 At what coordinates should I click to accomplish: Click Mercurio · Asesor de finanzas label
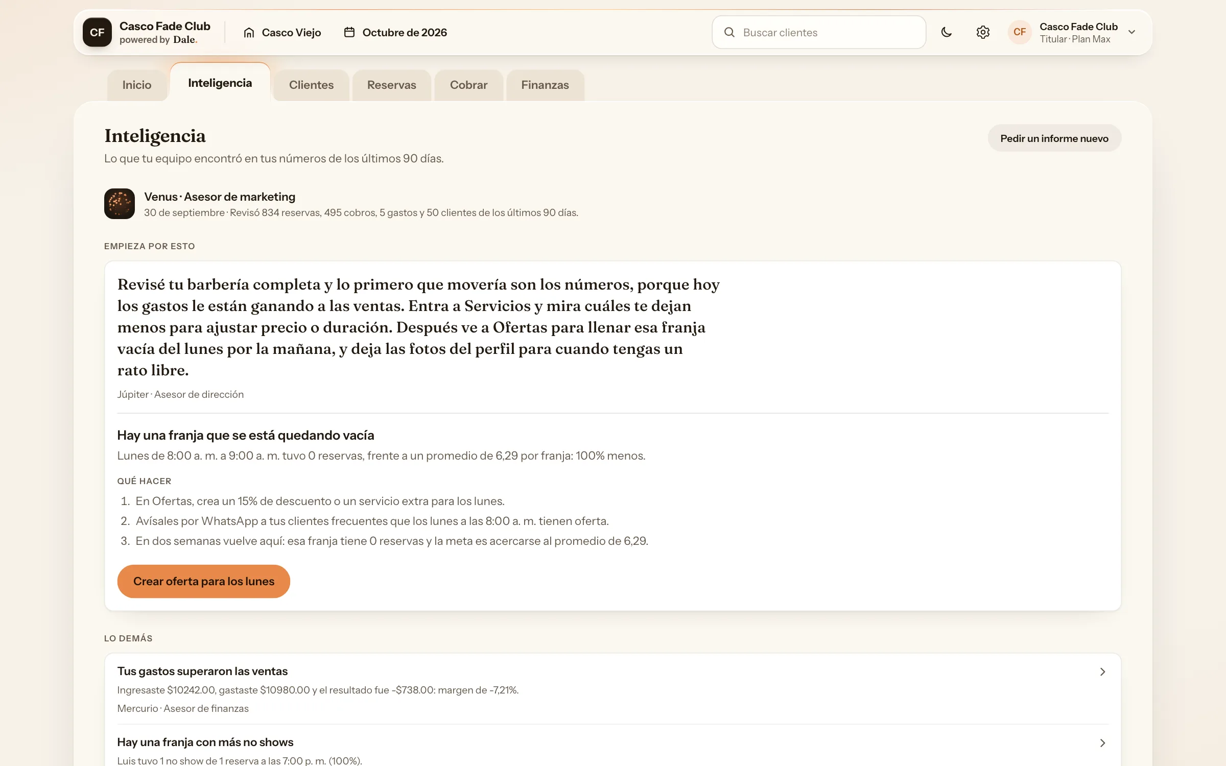[183, 708]
